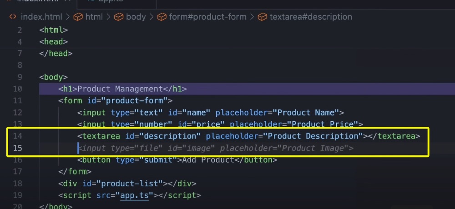Click line number 4 in the gutter

[20, 42]
